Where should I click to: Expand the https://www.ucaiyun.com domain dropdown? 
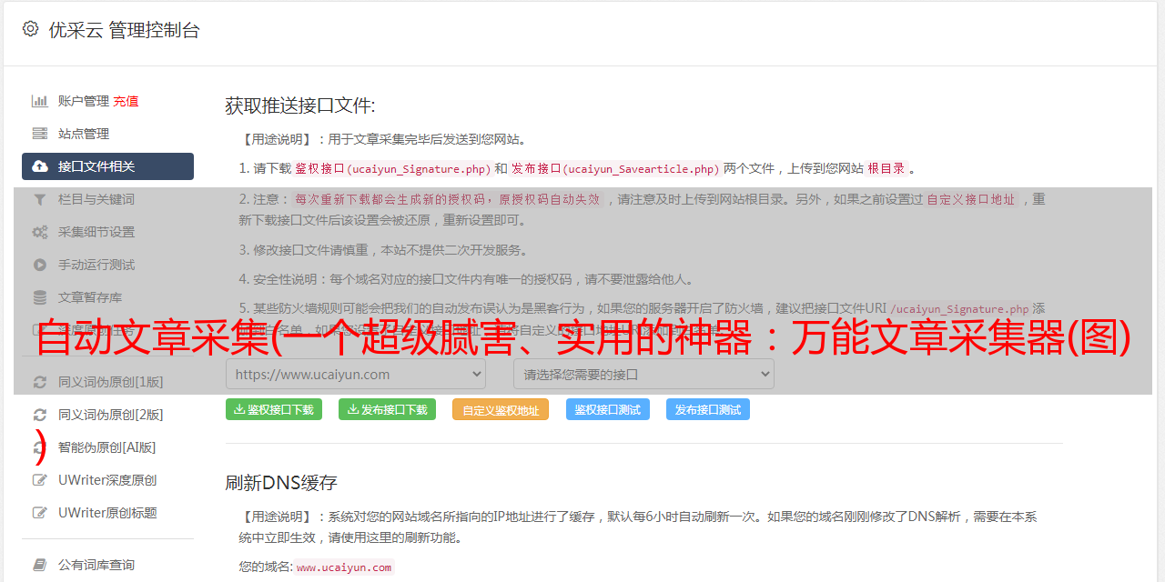(356, 374)
